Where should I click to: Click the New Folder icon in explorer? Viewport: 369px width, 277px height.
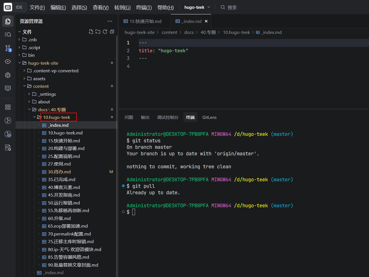98,32
